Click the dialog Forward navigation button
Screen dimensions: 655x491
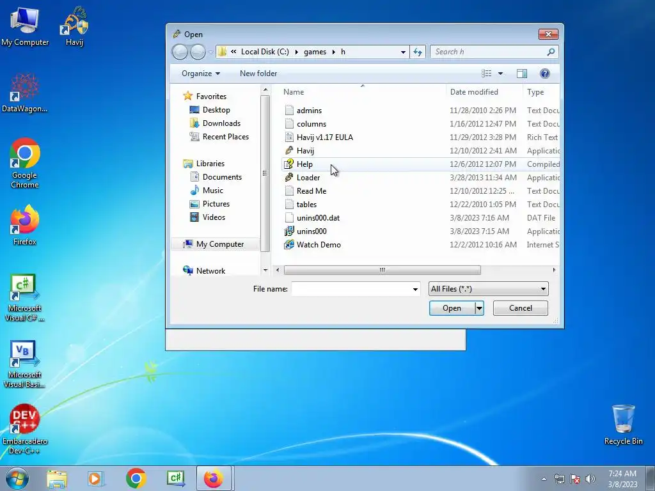pyautogui.click(x=198, y=52)
